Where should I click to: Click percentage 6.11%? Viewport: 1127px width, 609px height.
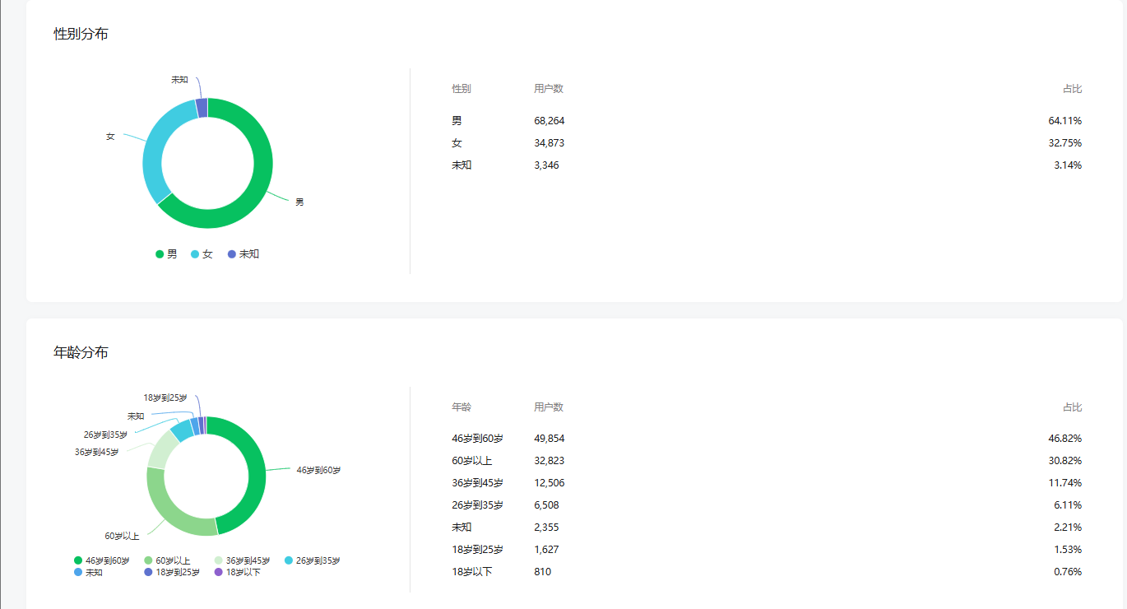pos(1068,505)
